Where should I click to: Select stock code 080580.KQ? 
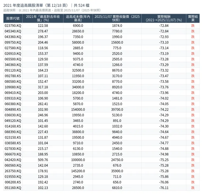click(13, 82)
